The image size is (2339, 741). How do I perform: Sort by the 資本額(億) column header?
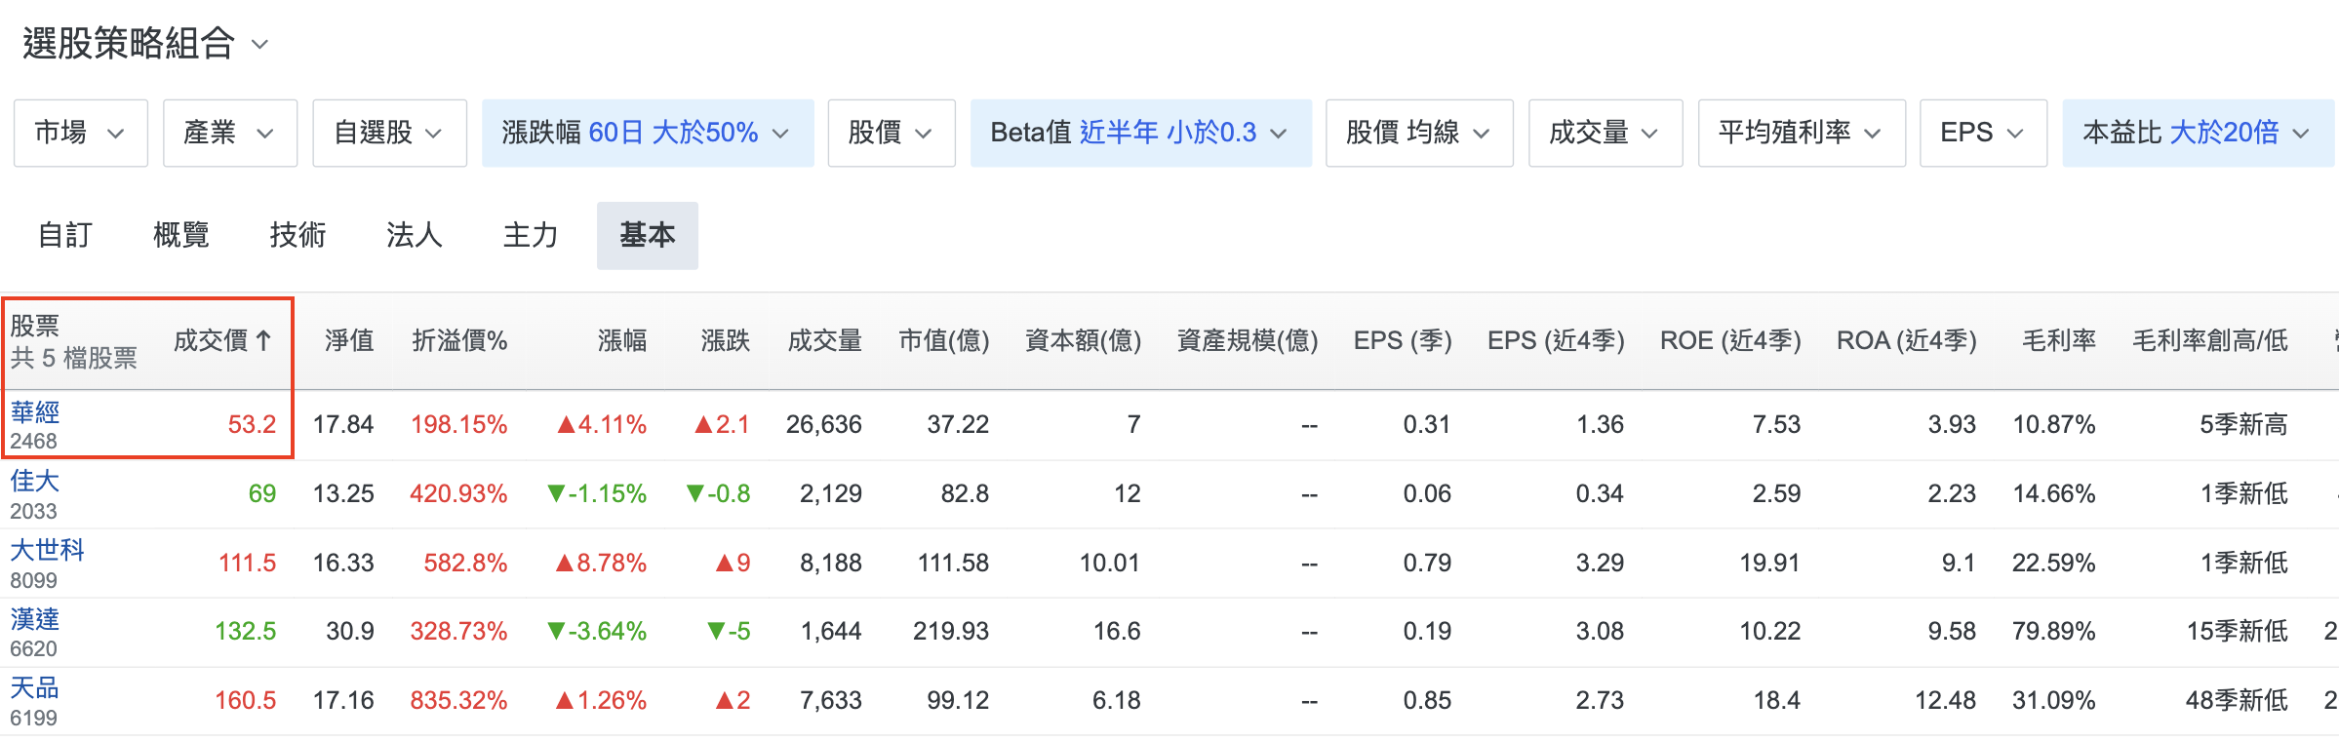(1084, 341)
